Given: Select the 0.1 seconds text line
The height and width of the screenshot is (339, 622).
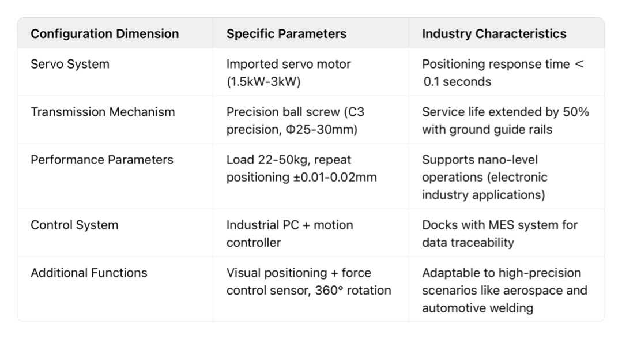Looking at the screenshot, I should coord(457,82).
